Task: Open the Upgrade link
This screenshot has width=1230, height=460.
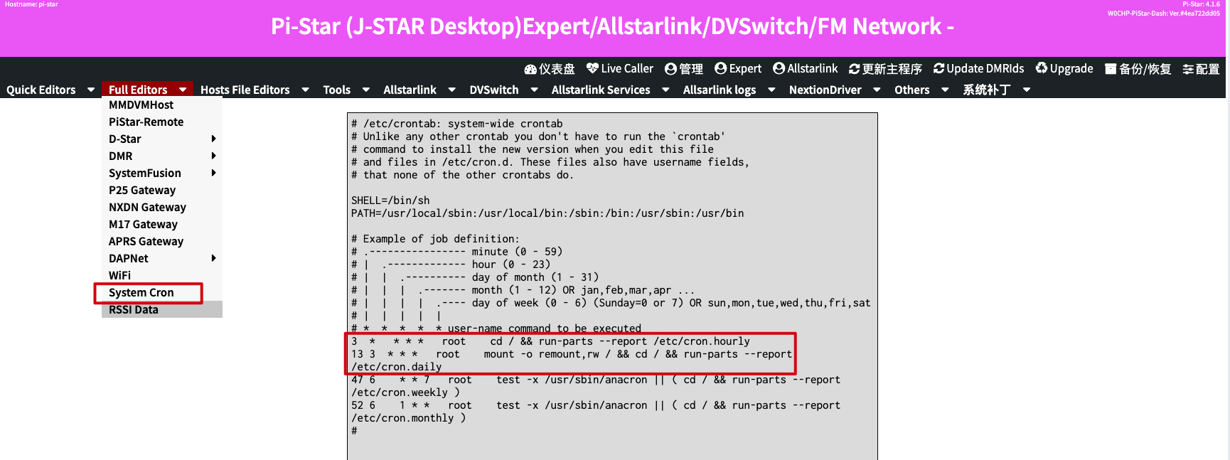Action: (1064, 69)
